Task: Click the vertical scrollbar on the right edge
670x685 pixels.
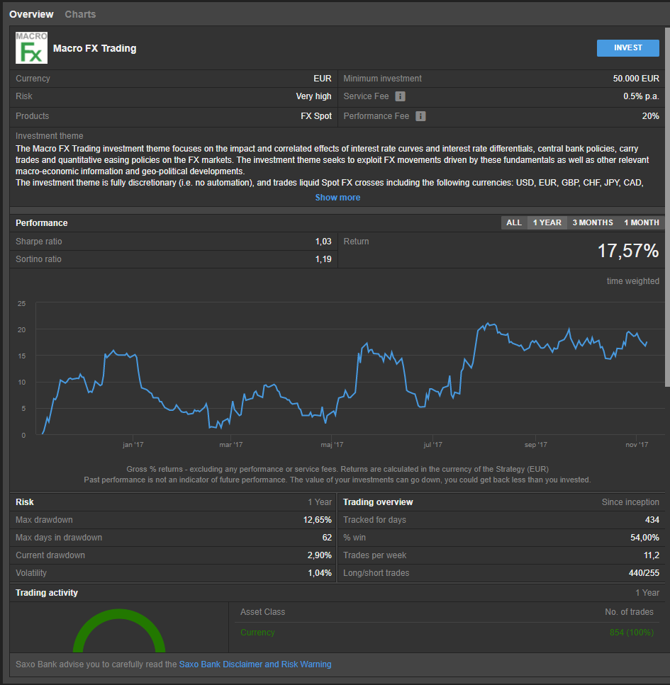Action: click(x=667, y=208)
